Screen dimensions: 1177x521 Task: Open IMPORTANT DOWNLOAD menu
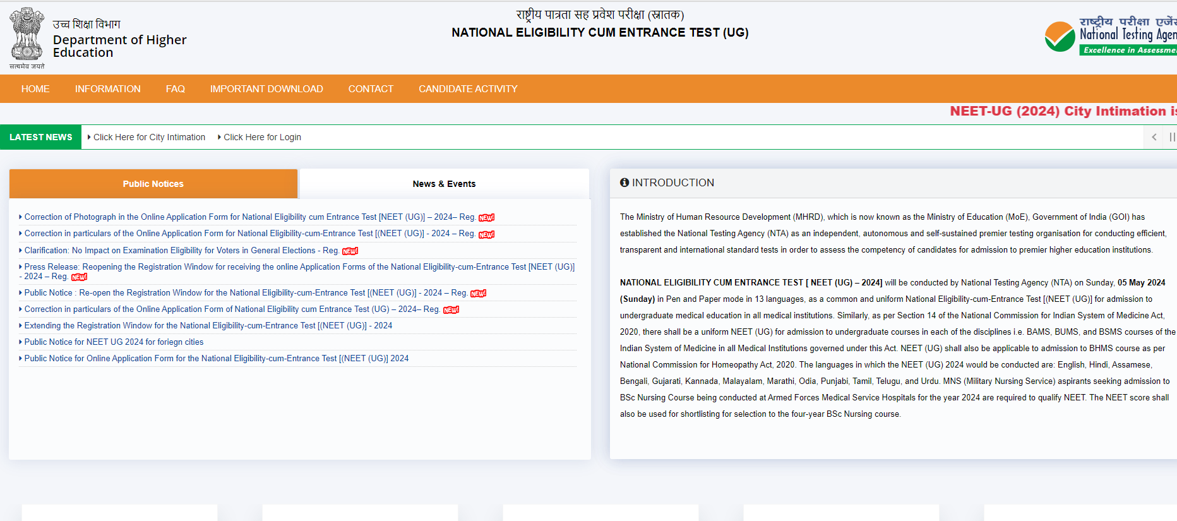[x=266, y=89]
